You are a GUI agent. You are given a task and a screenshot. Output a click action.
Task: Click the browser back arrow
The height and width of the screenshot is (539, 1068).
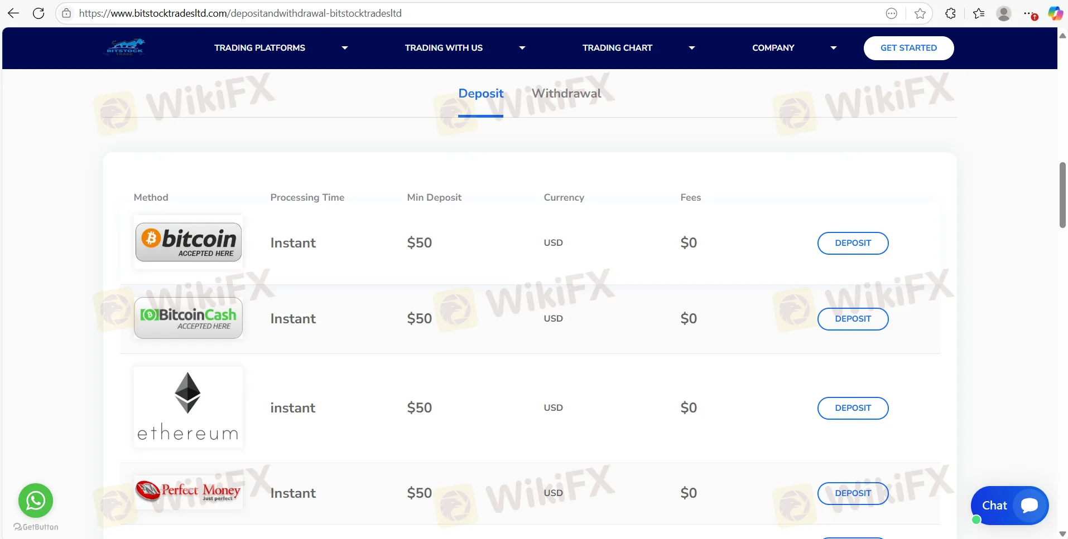(x=13, y=13)
